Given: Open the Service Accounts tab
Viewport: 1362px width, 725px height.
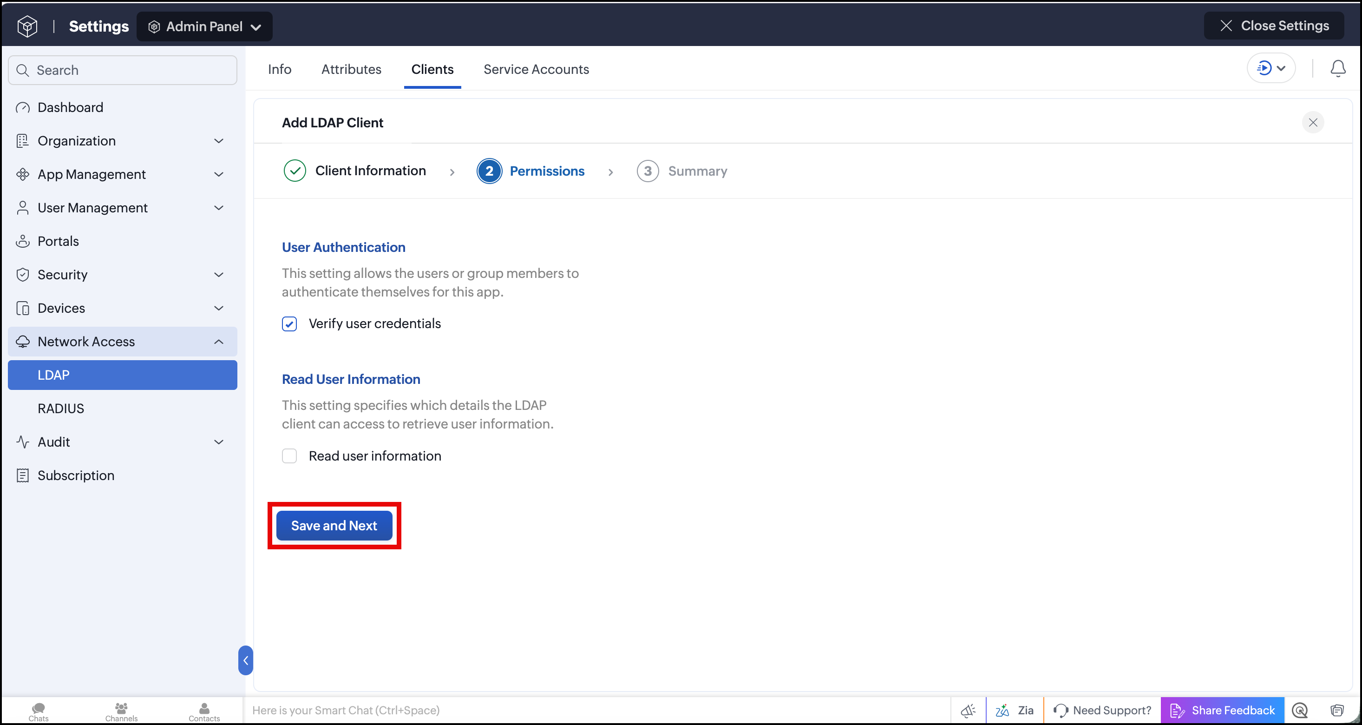Looking at the screenshot, I should tap(536, 69).
